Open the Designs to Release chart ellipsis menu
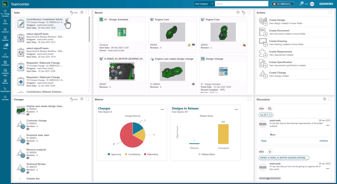The height and width of the screenshot is (184, 337). [236, 109]
